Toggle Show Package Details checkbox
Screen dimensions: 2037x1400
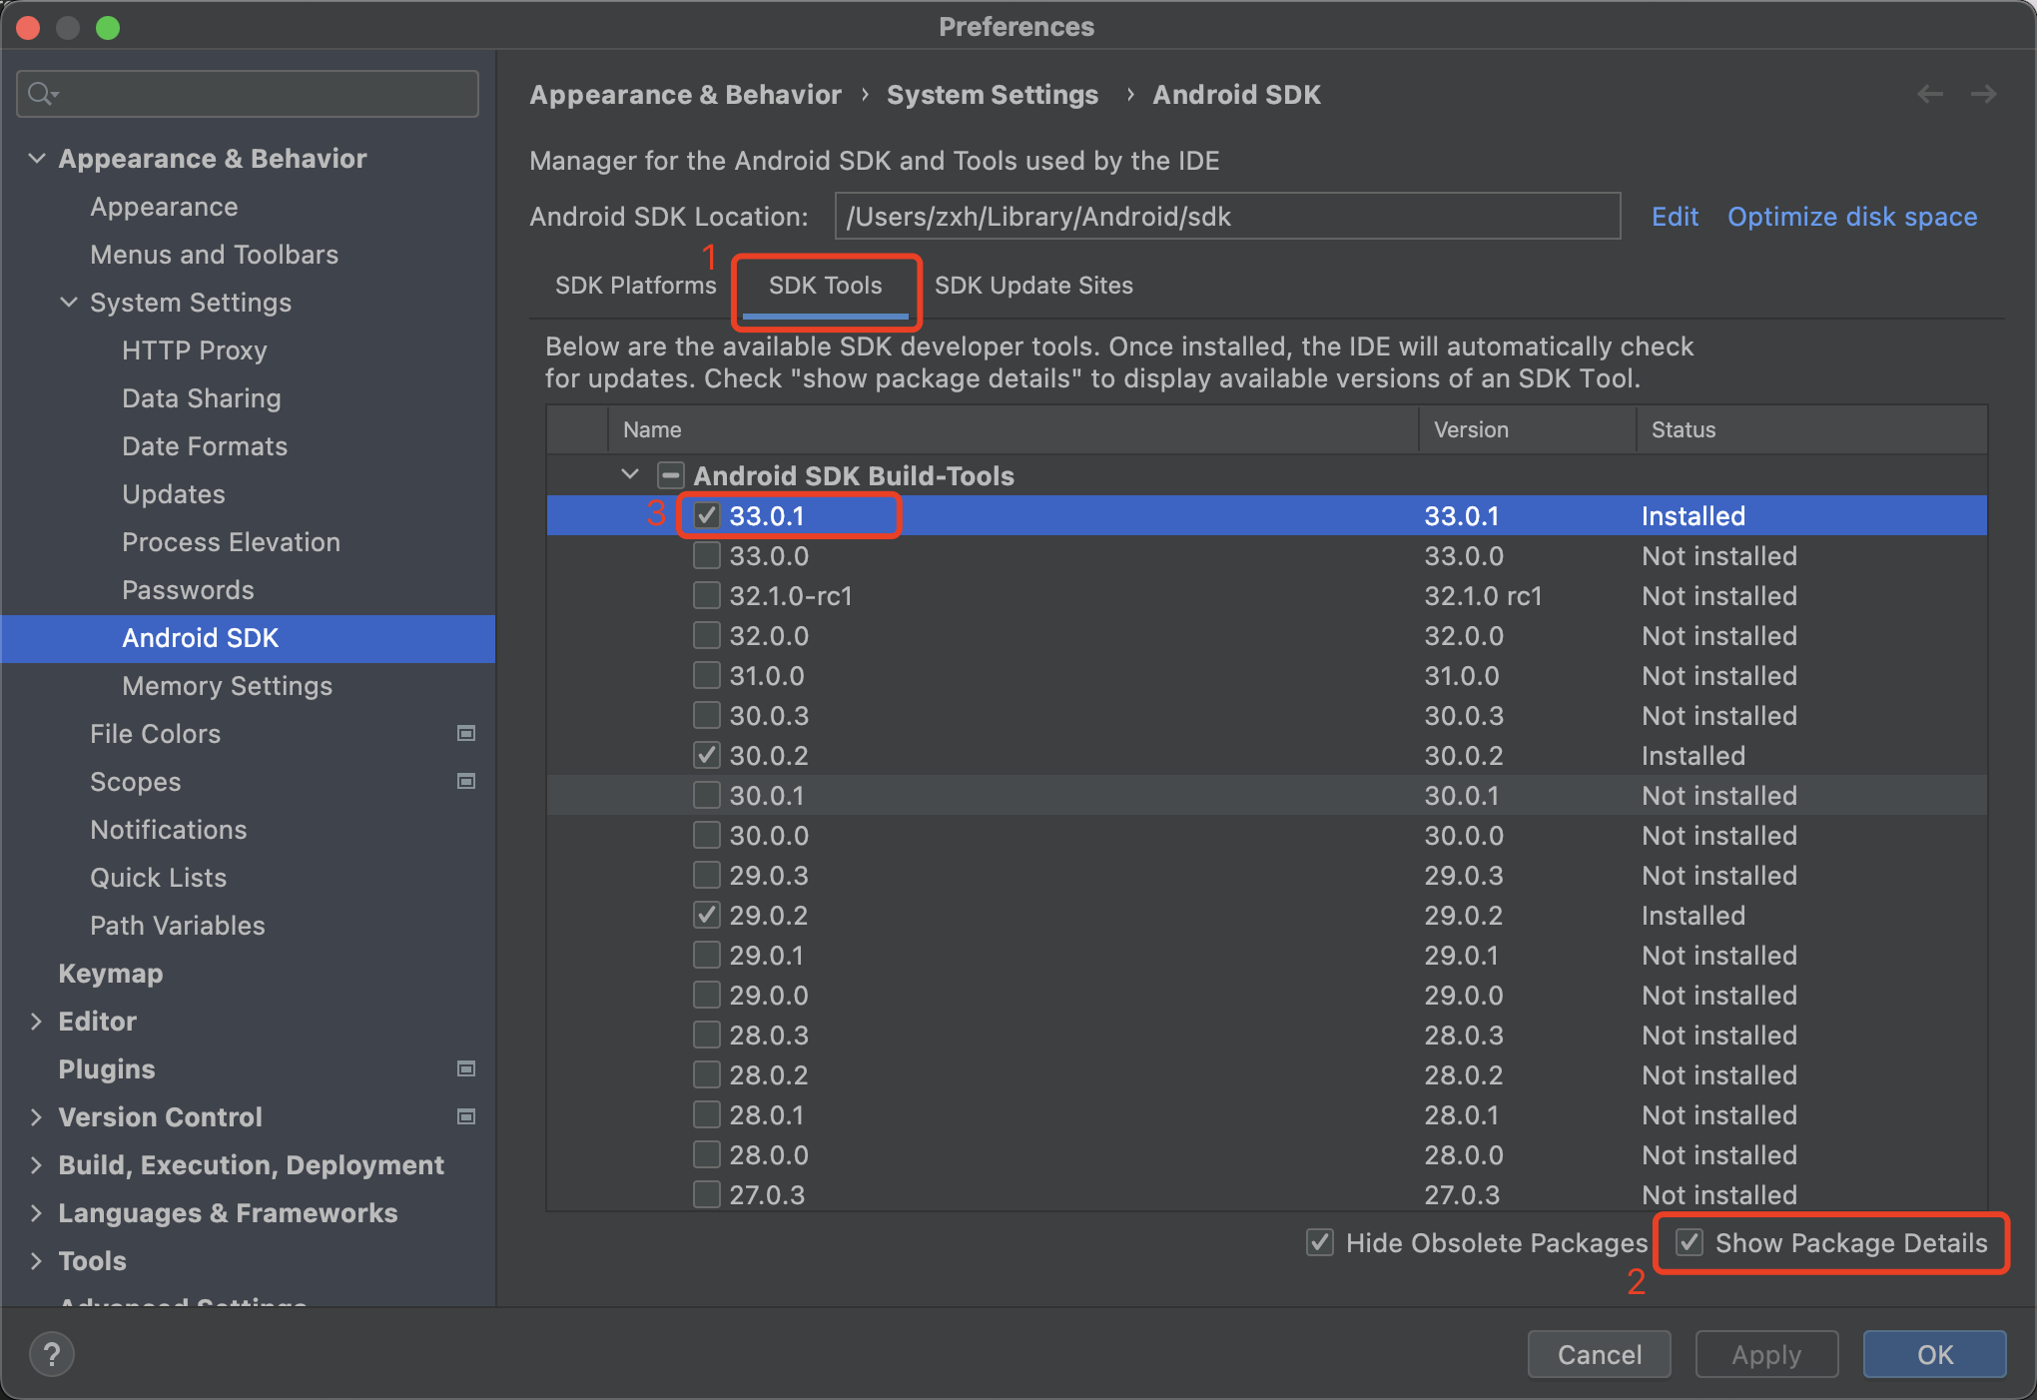point(1689,1242)
